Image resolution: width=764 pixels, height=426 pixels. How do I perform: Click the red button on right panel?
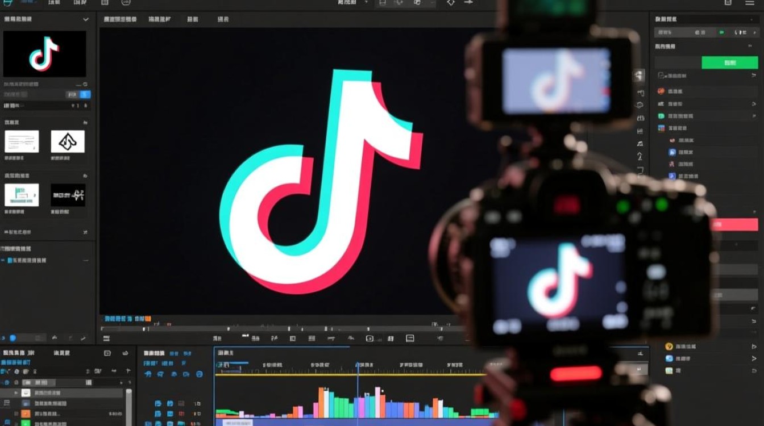point(736,224)
